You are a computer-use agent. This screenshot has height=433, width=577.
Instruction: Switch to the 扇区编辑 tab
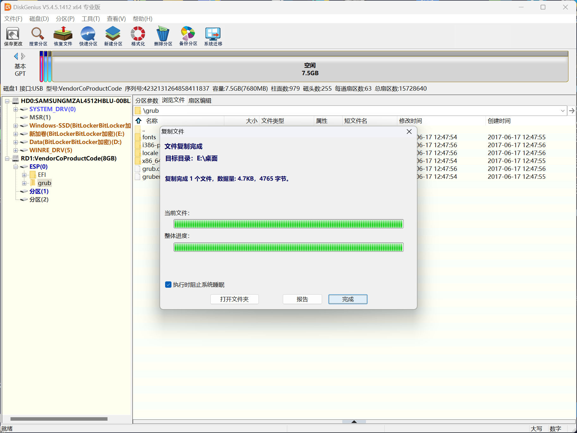pos(200,100)
